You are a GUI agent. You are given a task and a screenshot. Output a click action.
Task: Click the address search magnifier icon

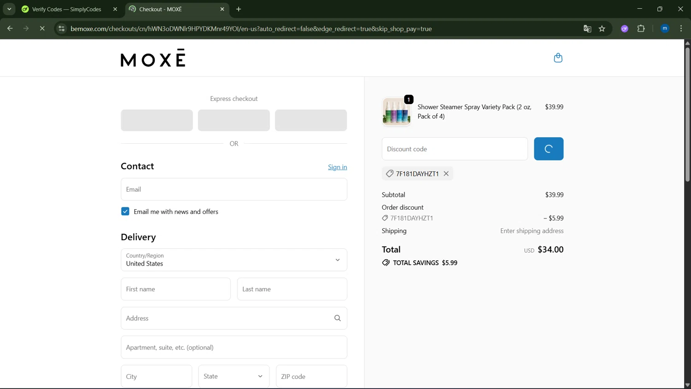pos(337,318)
